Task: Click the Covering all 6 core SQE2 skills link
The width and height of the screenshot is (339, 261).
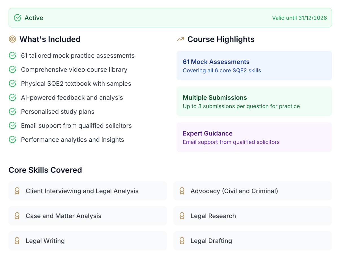Action: point(221,70)
